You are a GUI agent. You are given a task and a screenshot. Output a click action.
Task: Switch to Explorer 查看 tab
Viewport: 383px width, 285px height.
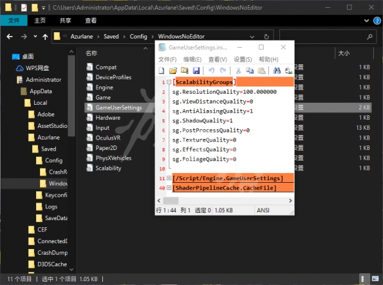tap(91, 20)
